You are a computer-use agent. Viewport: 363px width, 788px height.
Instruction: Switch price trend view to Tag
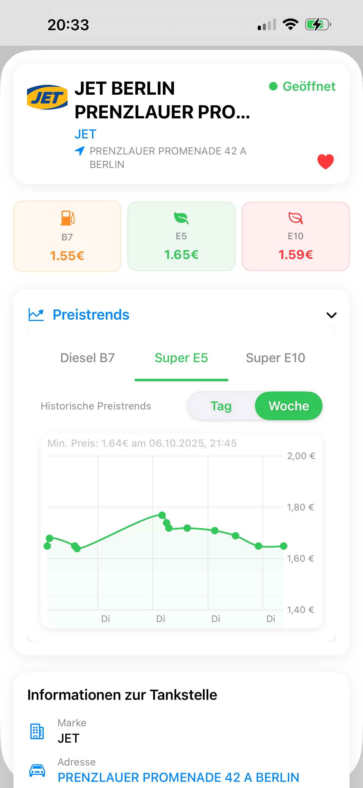[221, 406]
